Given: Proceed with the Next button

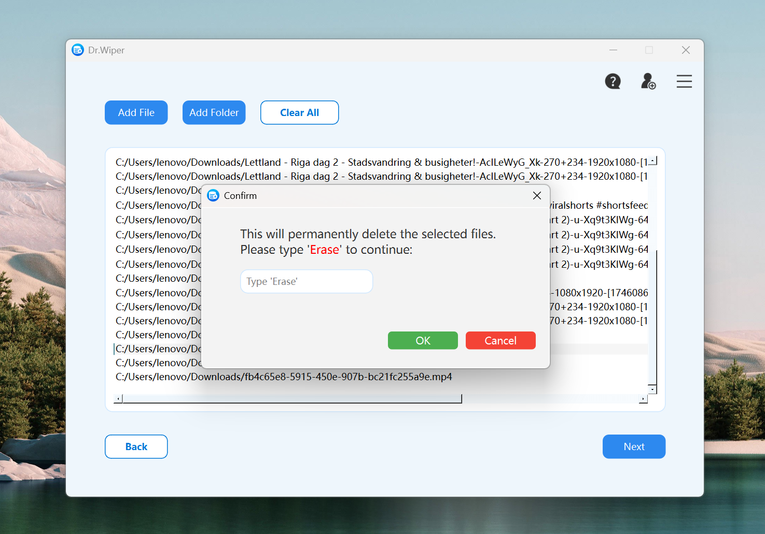Looking at the screenshot, I should pos(634,446).
